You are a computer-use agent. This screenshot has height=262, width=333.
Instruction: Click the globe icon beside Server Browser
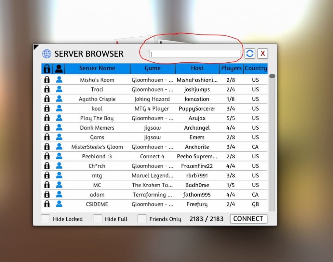[47, 54]
